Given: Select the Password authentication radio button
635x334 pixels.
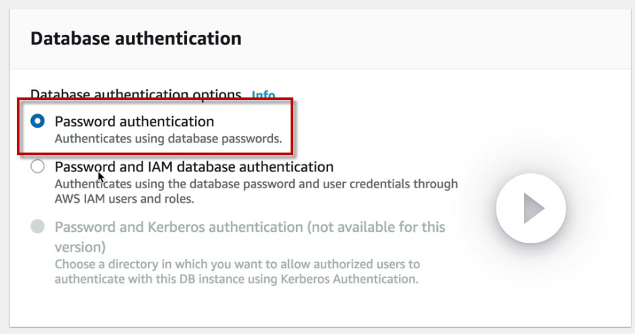Looking at the screenshot, I should click(x=38, y=122).
